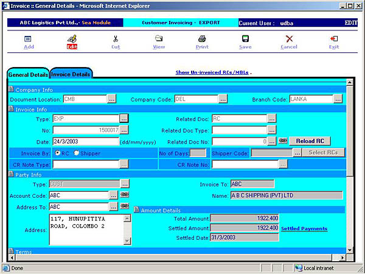
Task: Click the Select RCs button
Action: (x=324, y=153)
